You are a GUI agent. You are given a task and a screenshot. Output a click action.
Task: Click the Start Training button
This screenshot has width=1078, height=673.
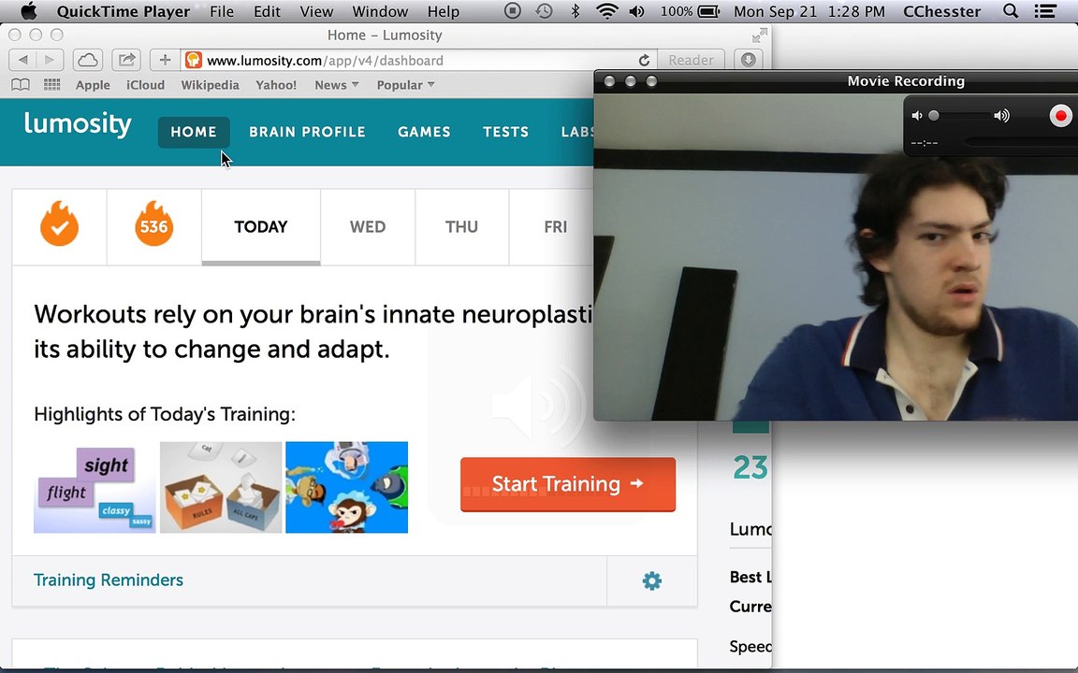568,484
